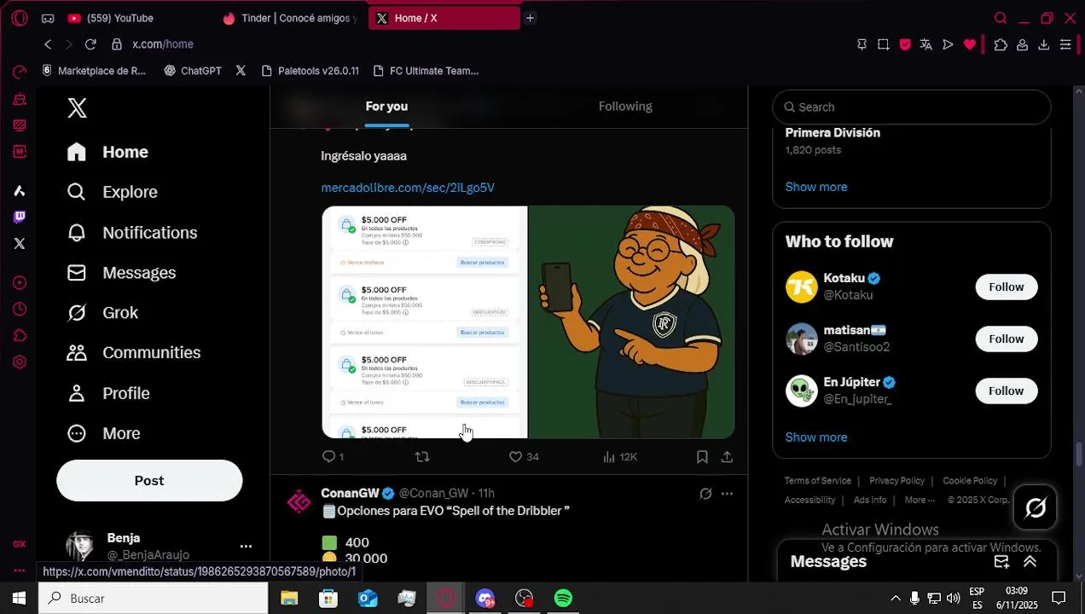Viewport: 1085px width, 614px height.
Task: Open the coupon list image in the post
Action: point(424,322)
